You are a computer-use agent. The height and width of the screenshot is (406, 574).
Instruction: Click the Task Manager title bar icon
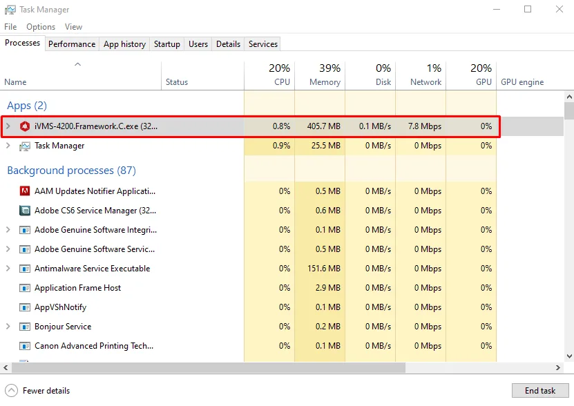point(10,10)
